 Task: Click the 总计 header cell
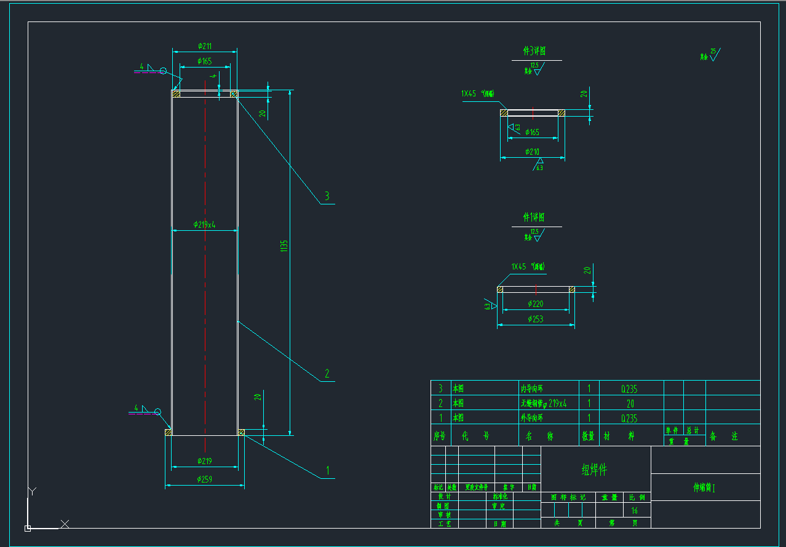coord(693,430)
